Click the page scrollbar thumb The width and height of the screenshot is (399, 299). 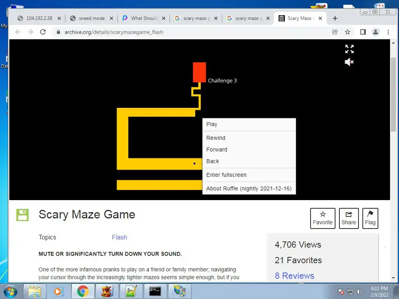tap(393, 94)
